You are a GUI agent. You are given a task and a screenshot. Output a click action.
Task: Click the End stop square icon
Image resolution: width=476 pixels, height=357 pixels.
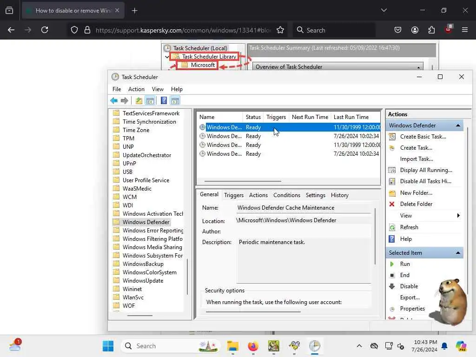(392, 275)
